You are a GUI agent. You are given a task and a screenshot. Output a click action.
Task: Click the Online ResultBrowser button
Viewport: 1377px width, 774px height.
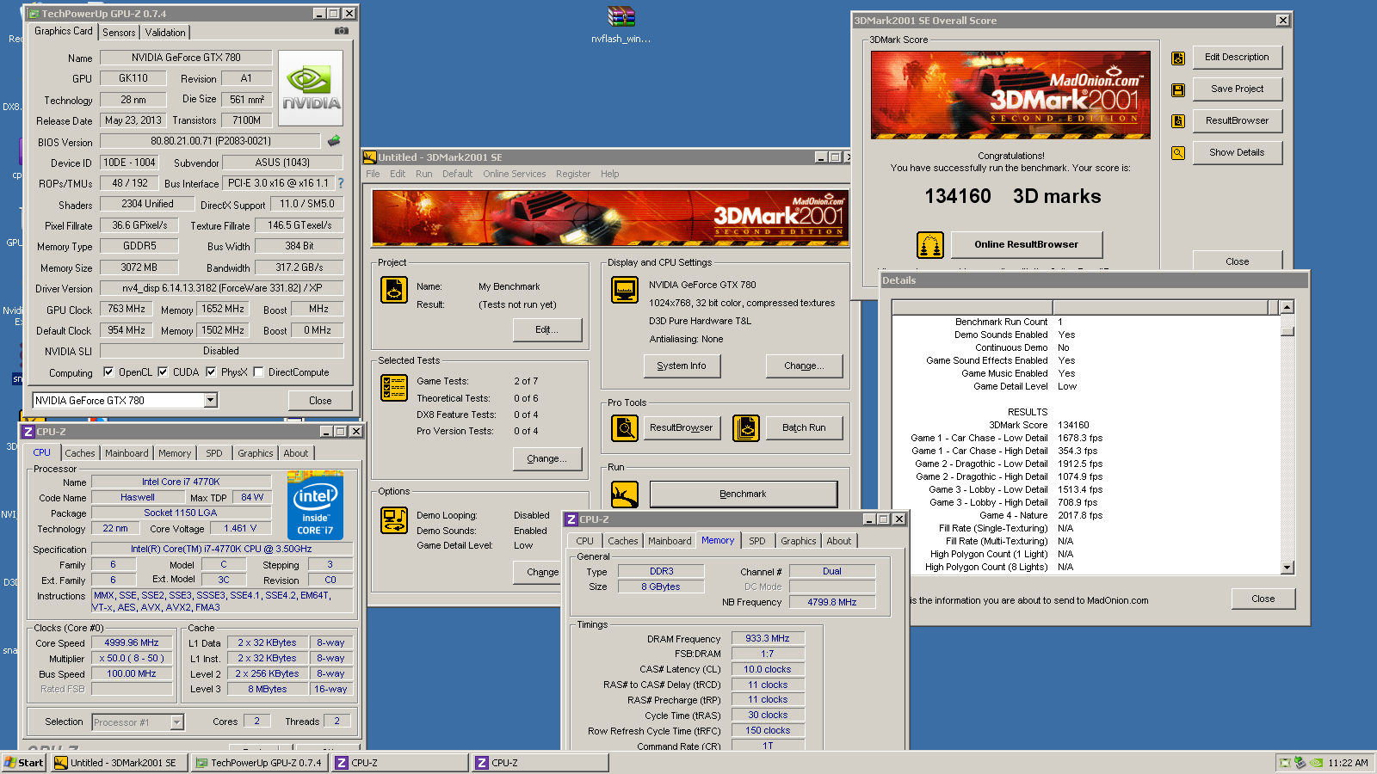[x=1027, y=245]
